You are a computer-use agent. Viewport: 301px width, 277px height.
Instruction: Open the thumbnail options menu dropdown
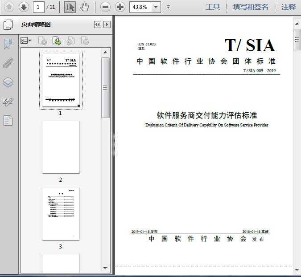tap(26, 41)
